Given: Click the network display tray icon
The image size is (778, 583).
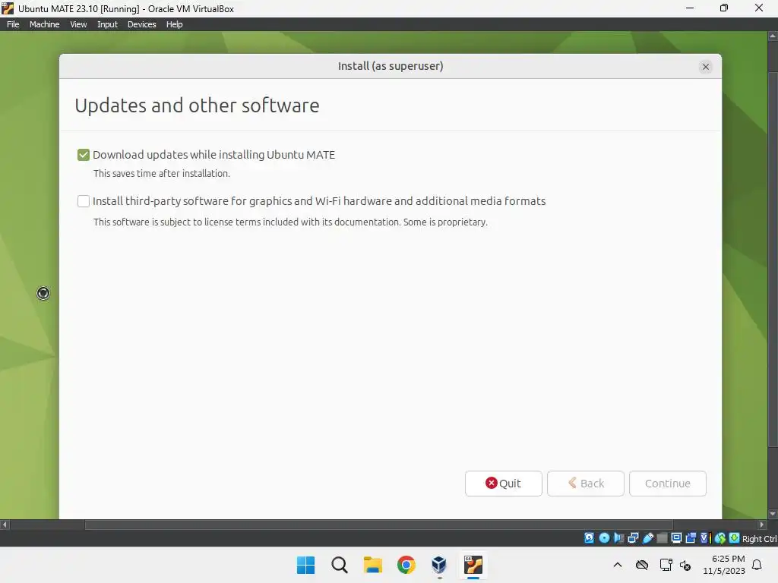Looking at the screenshot, I should point(666,565).
